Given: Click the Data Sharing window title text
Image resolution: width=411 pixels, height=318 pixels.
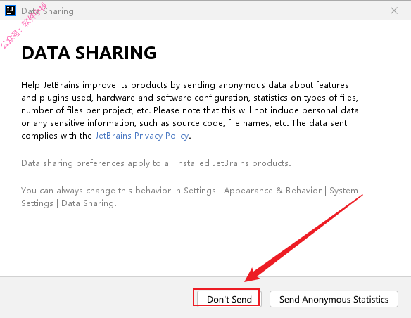Looking at the screenshot, I should [47, 11].
